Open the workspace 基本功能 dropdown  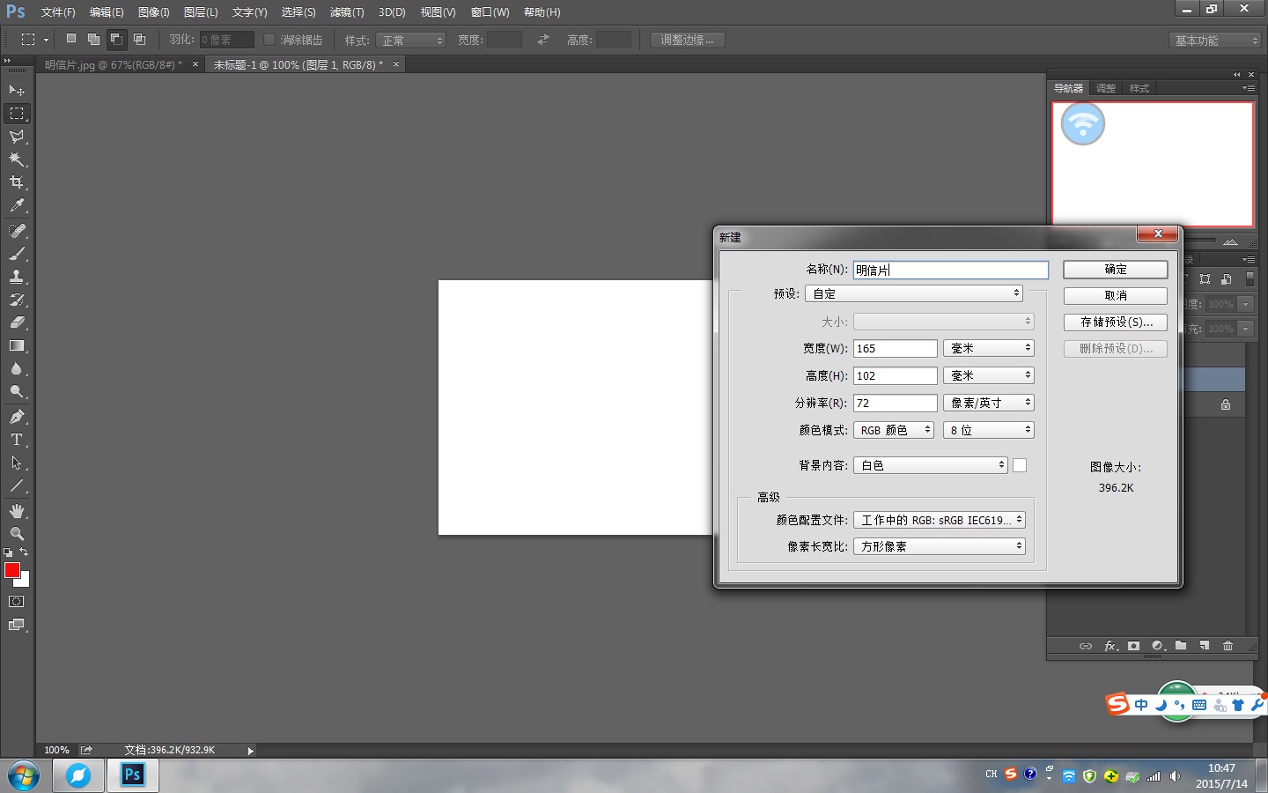[x=1216, y=41]
